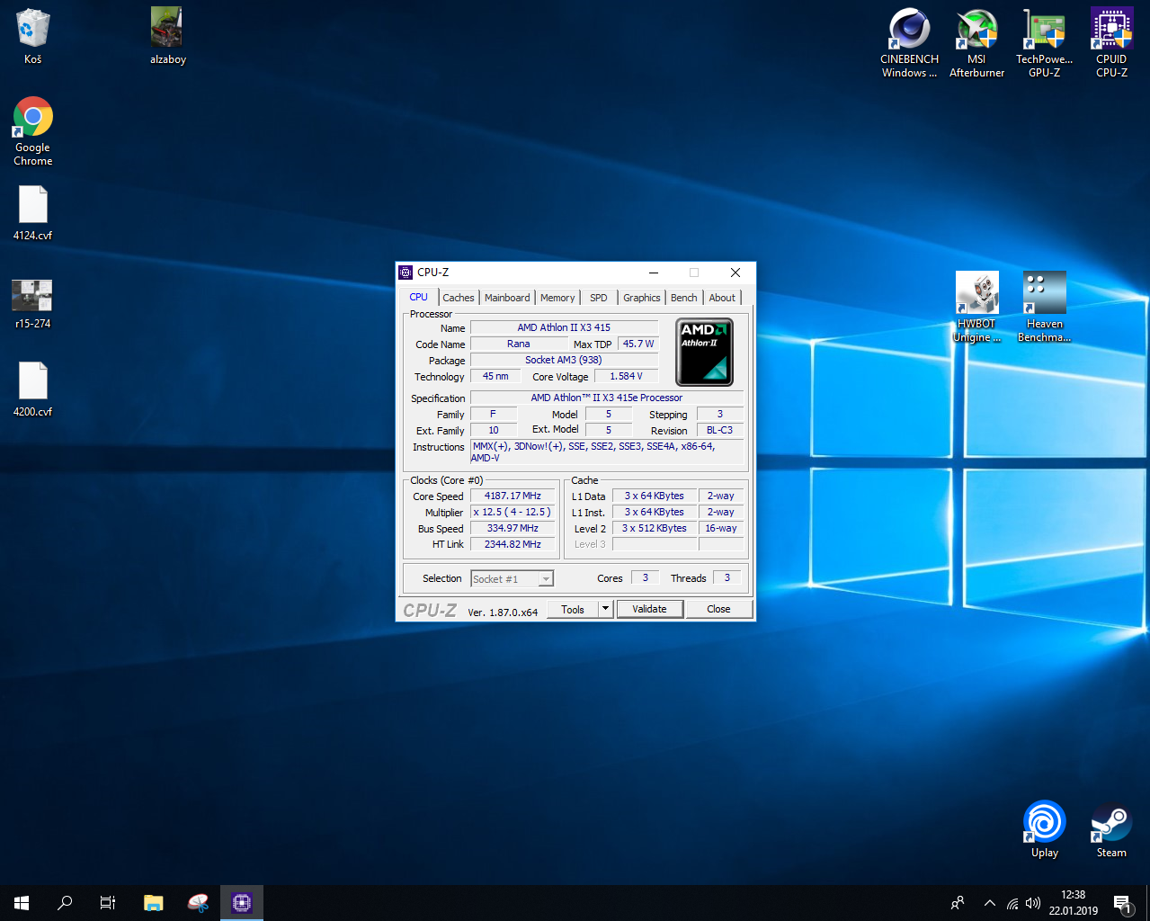Click the red pinned taskbar app icon

(x=198, y=903)
